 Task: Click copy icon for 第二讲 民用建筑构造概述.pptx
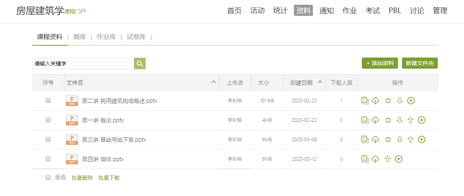point(365,101)
